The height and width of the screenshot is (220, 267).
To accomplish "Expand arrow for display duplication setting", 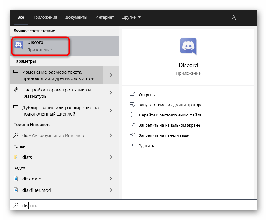I will tap(111, 110).
